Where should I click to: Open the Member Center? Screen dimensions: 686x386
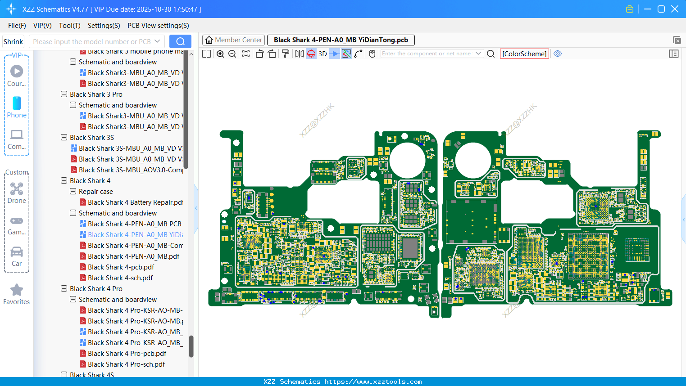(233, 40)
